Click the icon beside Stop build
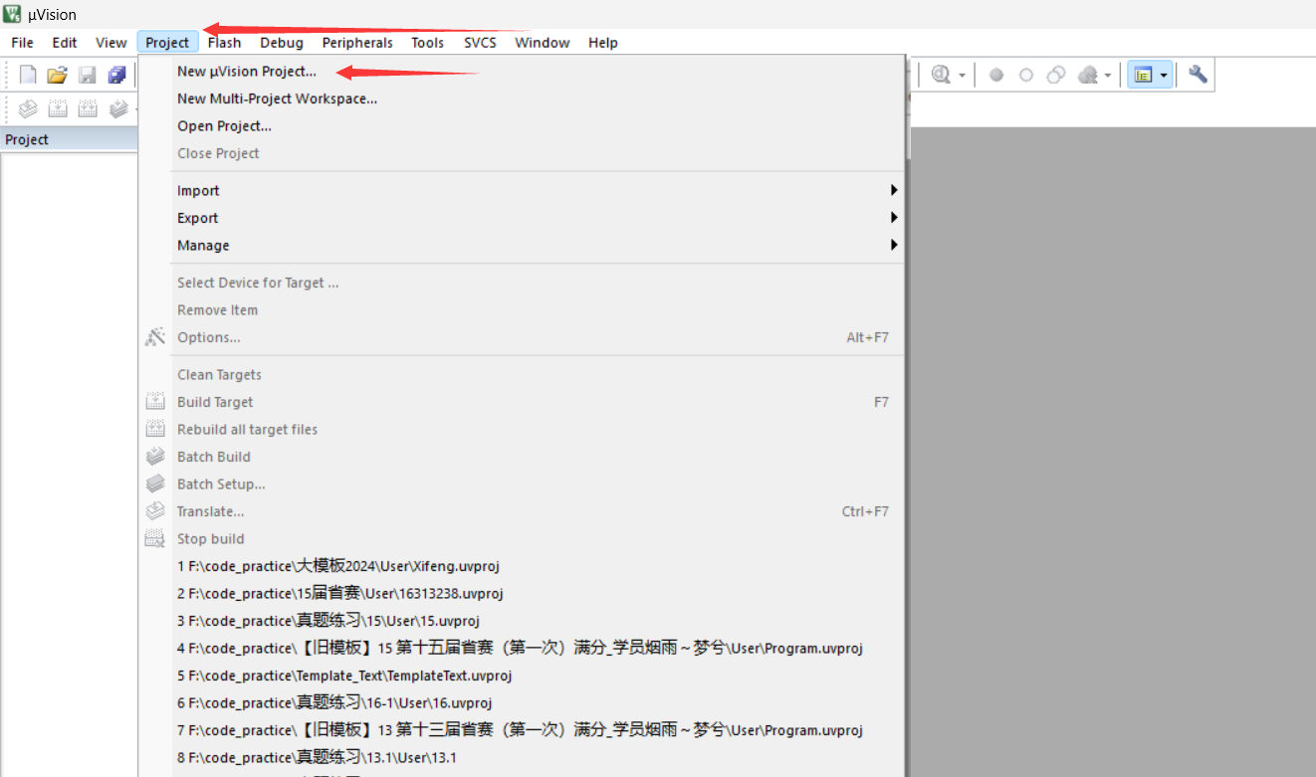This screenshot has width=1316, height=777. tap(155, 538)
